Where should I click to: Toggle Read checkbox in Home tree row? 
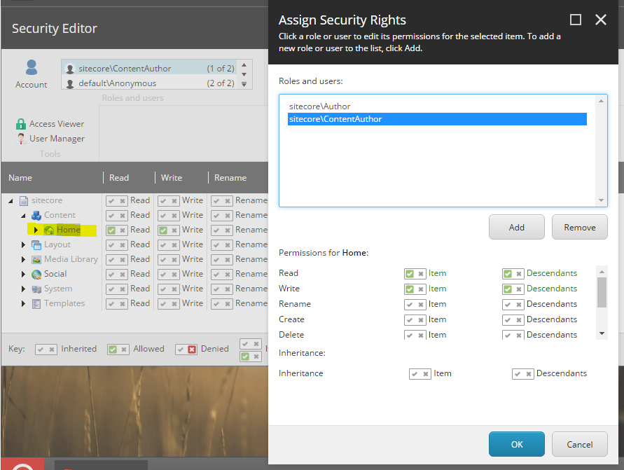111,230
